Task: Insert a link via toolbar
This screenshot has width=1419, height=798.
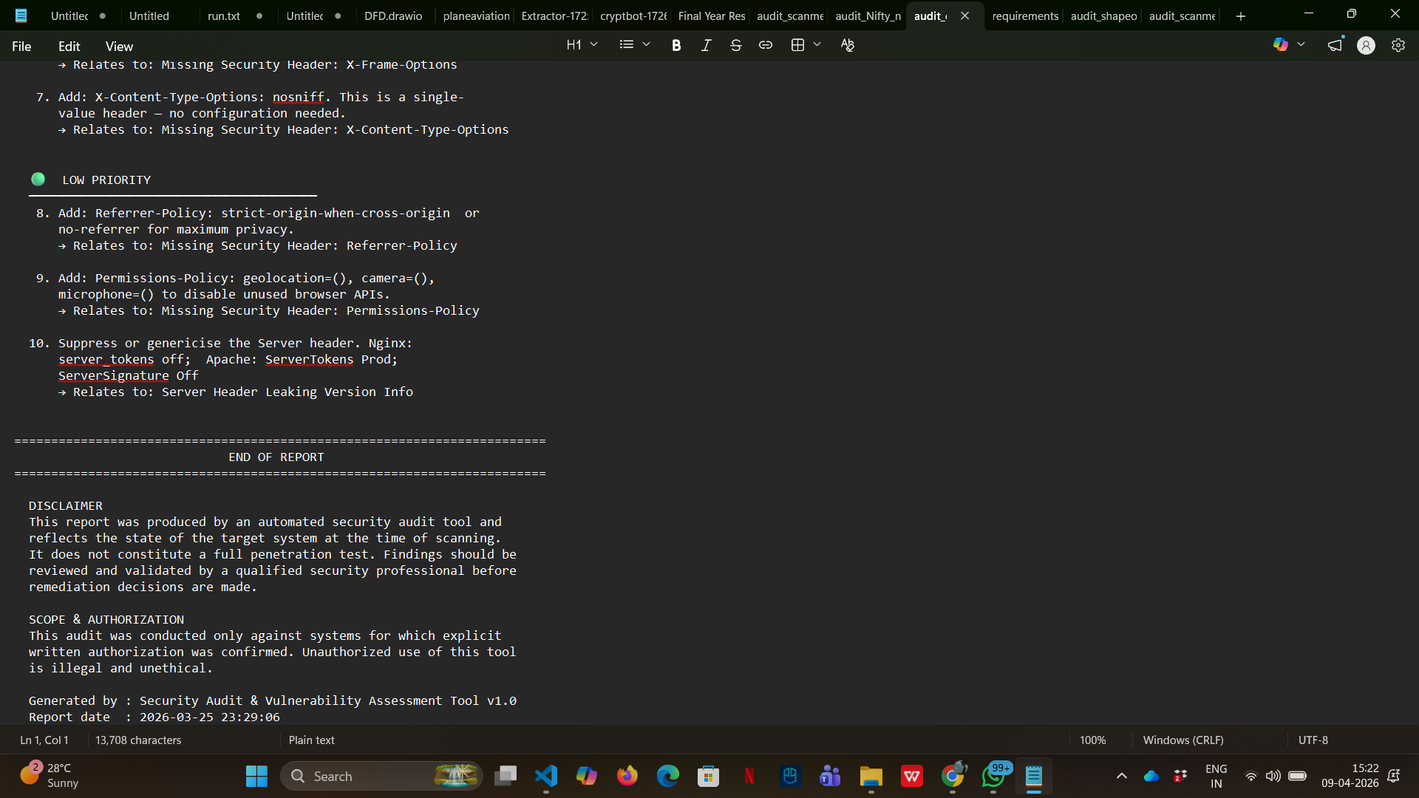Action: pyautogui.click(x=766, y=45)
